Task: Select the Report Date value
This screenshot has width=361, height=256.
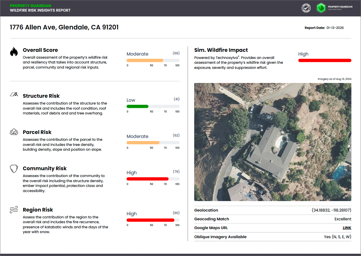Action: click(335, 28)
